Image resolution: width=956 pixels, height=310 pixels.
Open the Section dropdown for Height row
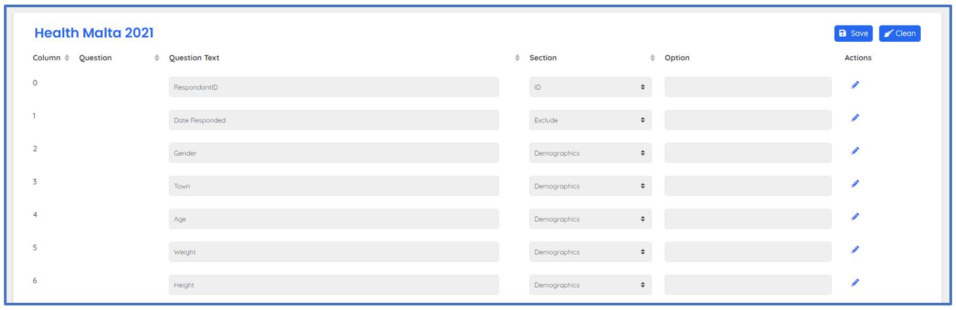pos(590,285)
